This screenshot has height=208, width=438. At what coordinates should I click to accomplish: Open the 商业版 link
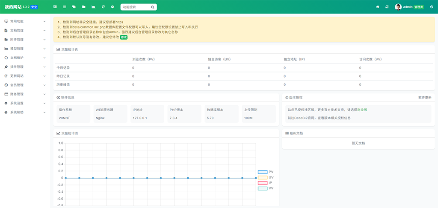coord(362,110)
